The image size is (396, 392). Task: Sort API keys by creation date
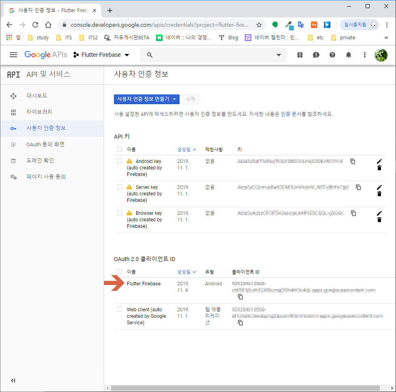[186, 150]
